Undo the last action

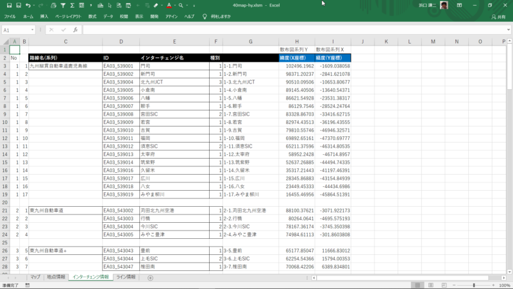(x=28, y=5)
